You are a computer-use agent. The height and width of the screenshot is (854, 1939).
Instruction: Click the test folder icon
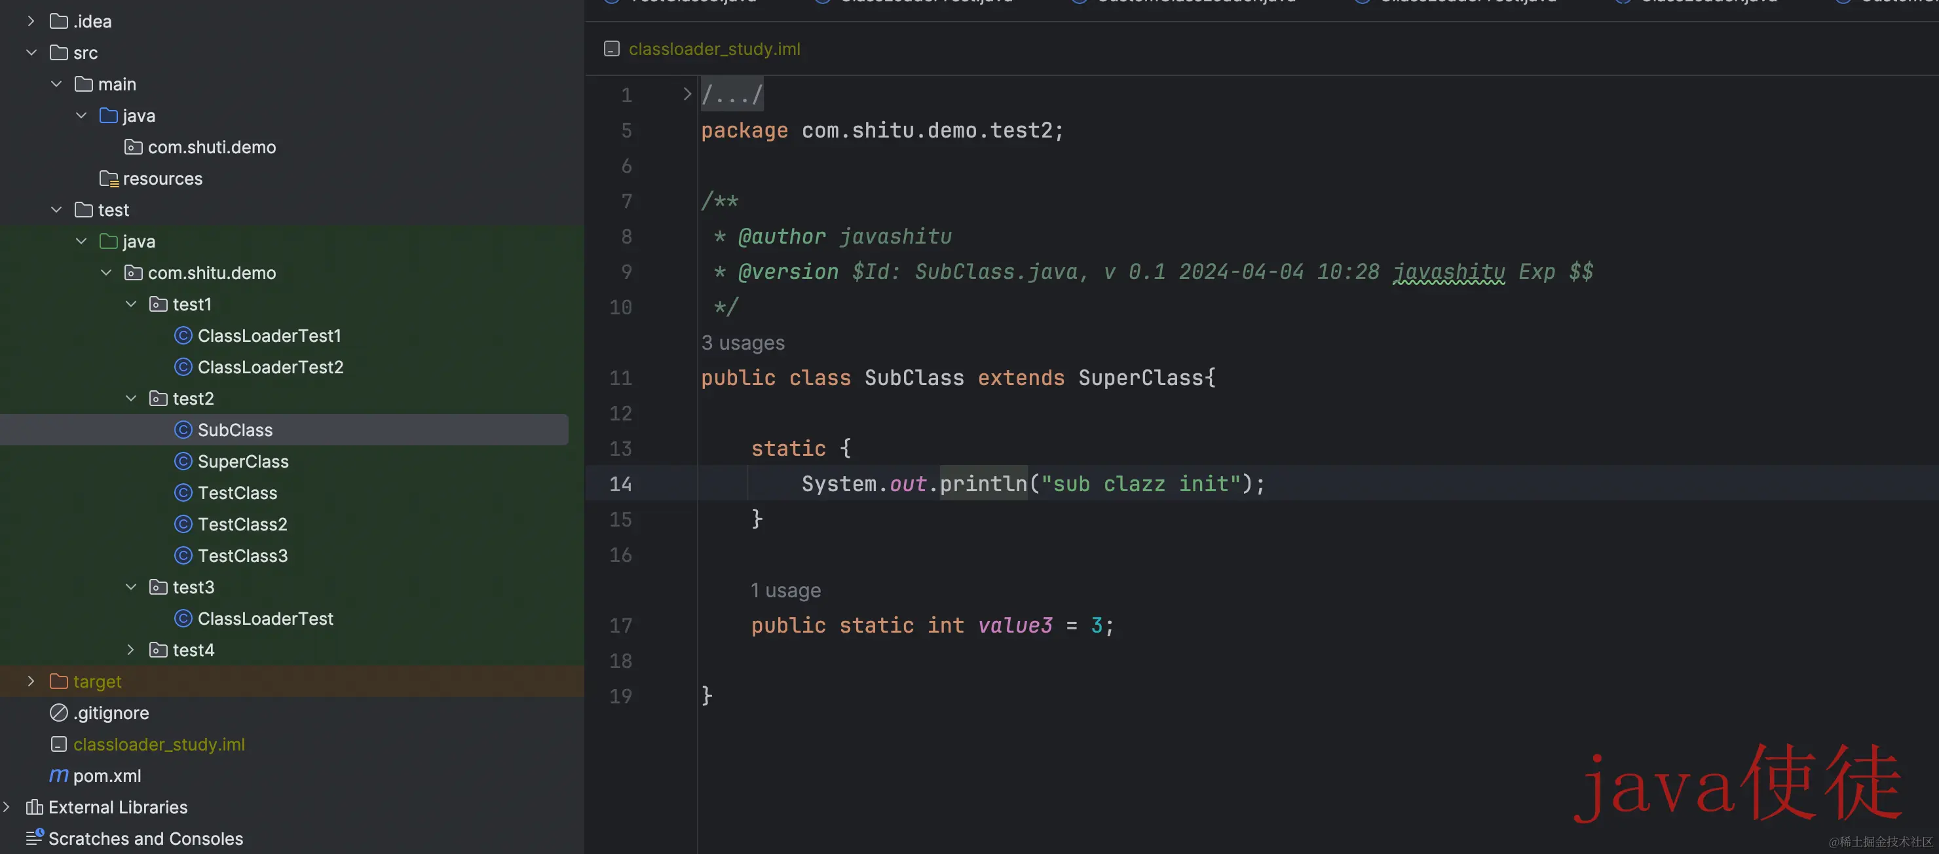[x=84, y=210]
